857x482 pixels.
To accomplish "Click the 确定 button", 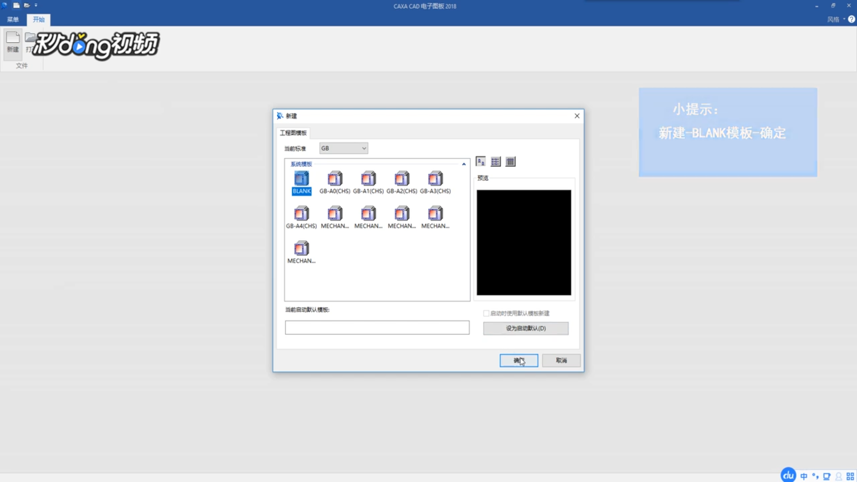I will point(519,360).
